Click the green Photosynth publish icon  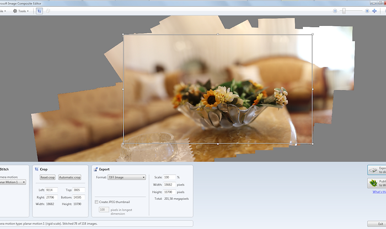[x=373, y=183]
